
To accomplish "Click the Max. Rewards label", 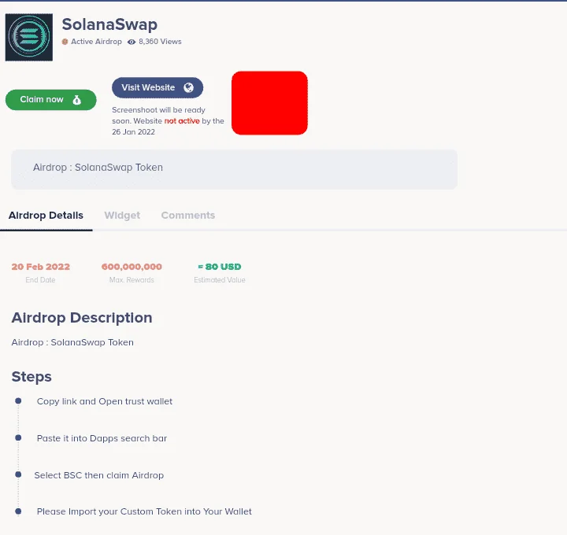I will tap(132, 280).
